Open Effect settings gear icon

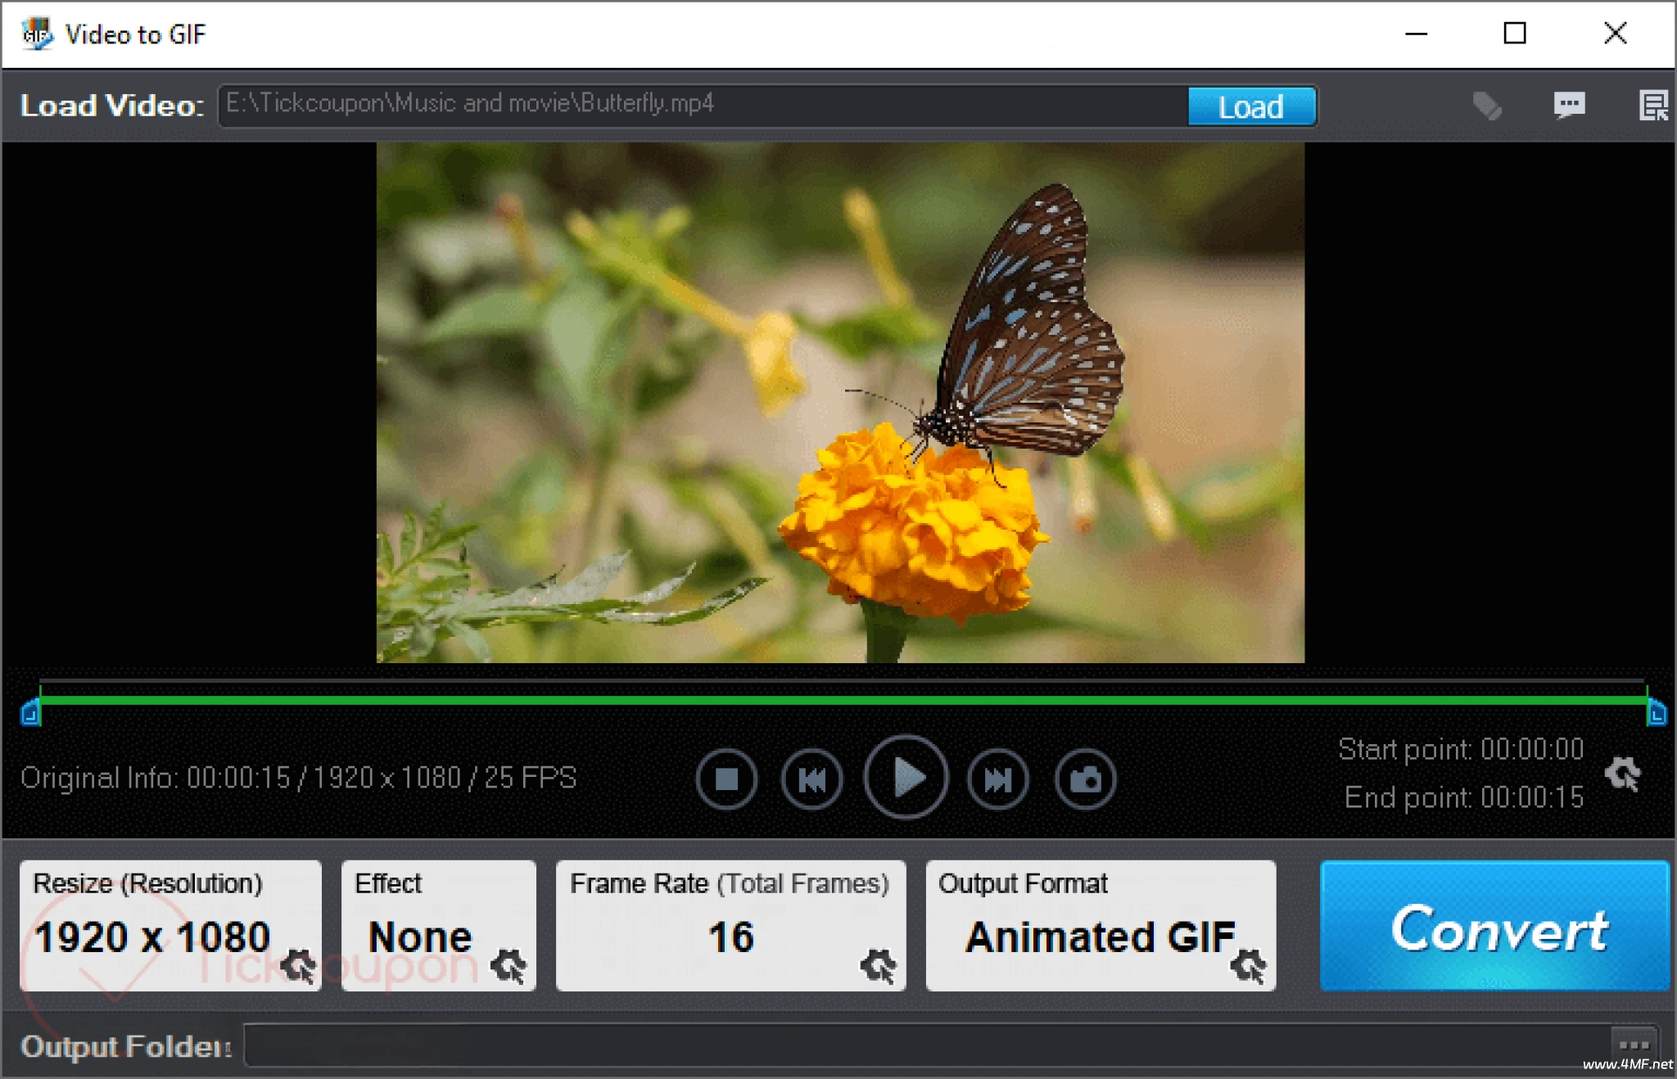click(509, 966)
